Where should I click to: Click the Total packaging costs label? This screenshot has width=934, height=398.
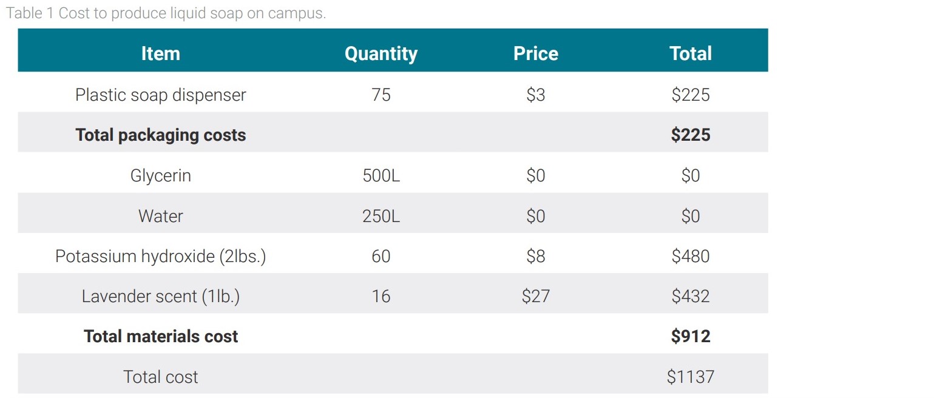click(160, 135)
